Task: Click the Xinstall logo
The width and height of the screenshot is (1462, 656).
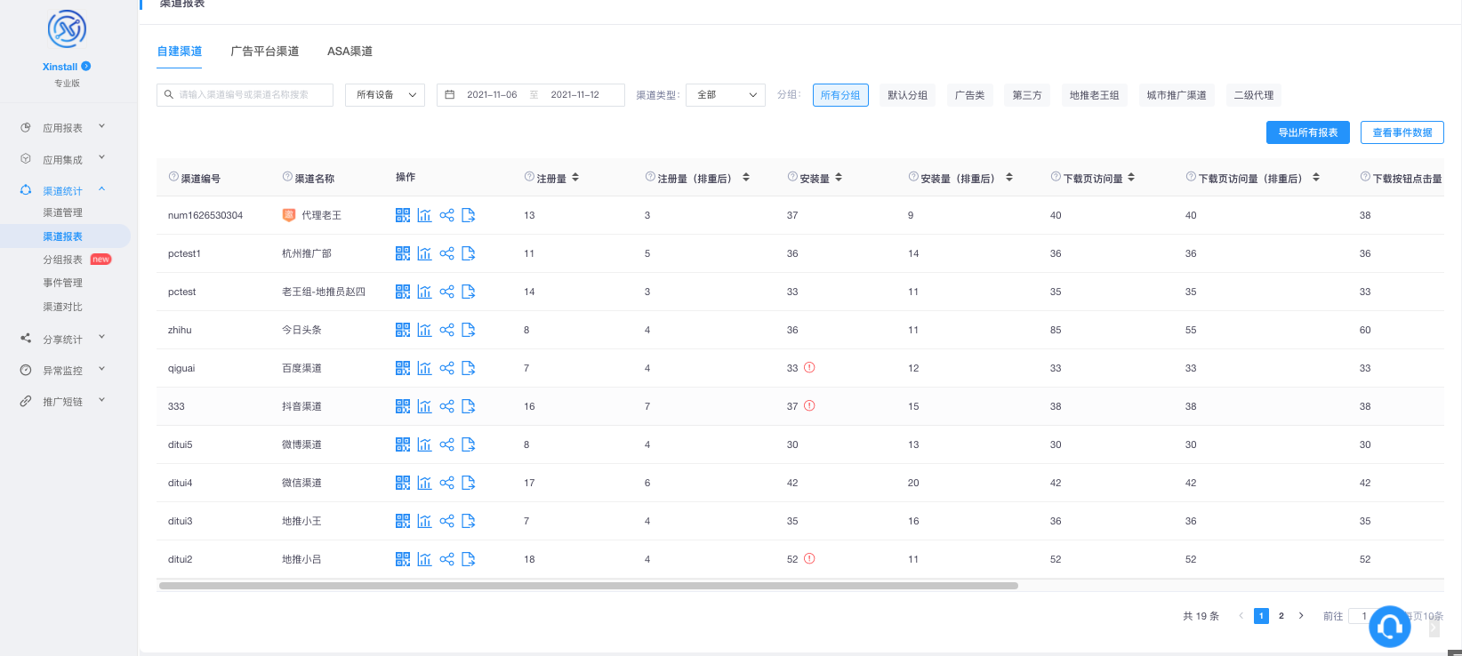Action: click(67, 29)
